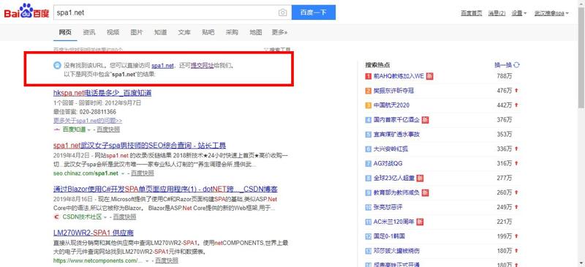Open 百度快照 for the 百度知道 result

108,129
